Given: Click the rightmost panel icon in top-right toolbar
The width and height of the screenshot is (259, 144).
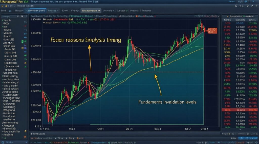Looking at the screenshot, I should [256, 6].
